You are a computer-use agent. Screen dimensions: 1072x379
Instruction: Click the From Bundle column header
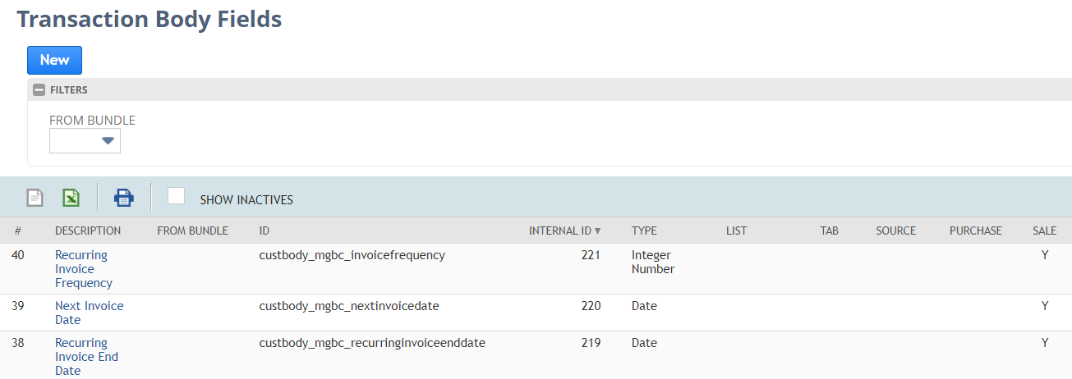coord(192,231)
